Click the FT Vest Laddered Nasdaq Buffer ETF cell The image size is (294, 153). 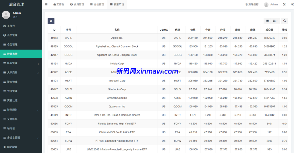pyautogui.click(x=117, y=141)
